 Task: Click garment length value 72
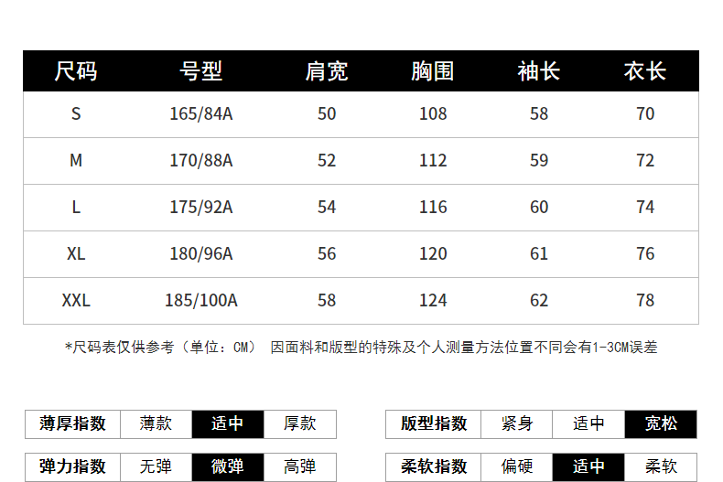pyautogui.click(x=645, y=160)
